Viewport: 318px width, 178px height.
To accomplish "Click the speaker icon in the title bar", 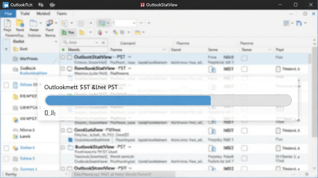I will (41, 5).
